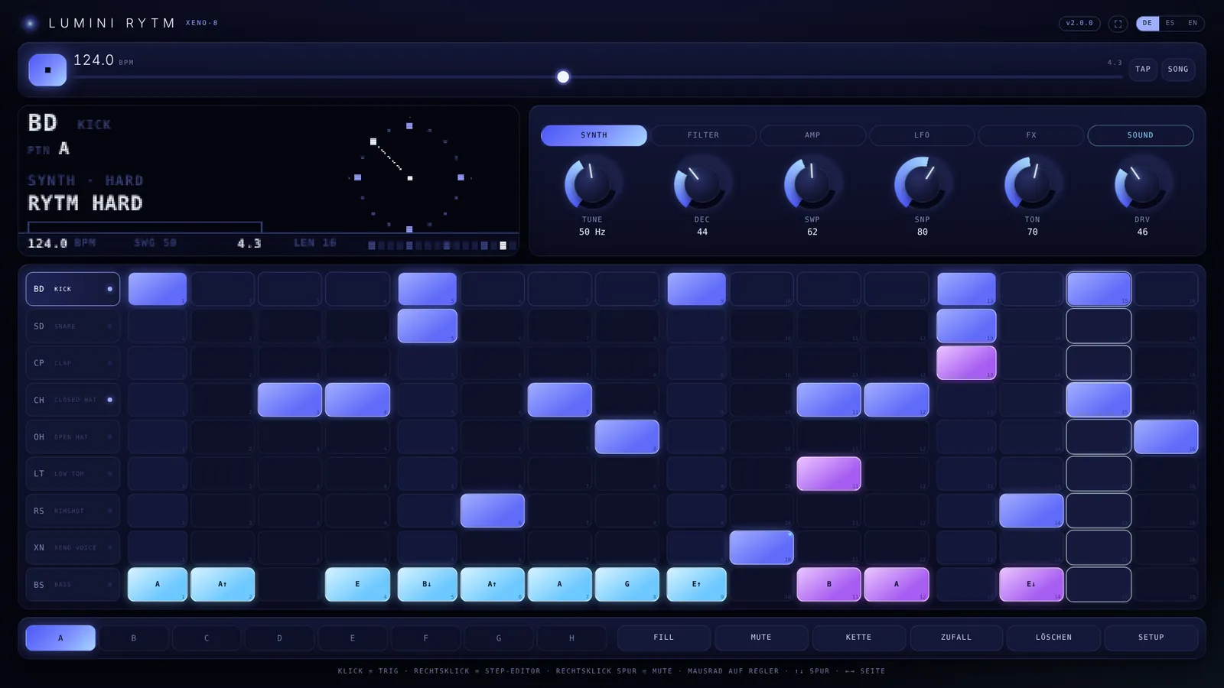Select the XN XENO VOICE track
Screen dimensions: 1224x688
tap(73, 547)
